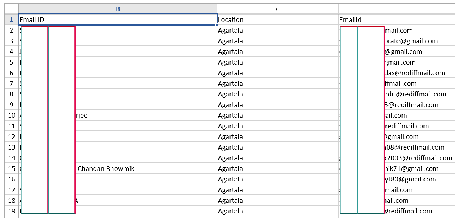Image resolution: width=455 pixels, height=218 pixels.
Task: Click the Agartala cell in row 19
Action: [x=278, y=211]
